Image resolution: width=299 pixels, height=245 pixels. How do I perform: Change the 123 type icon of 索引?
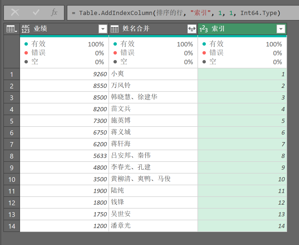pyautogui.click(x=204, y=29)
